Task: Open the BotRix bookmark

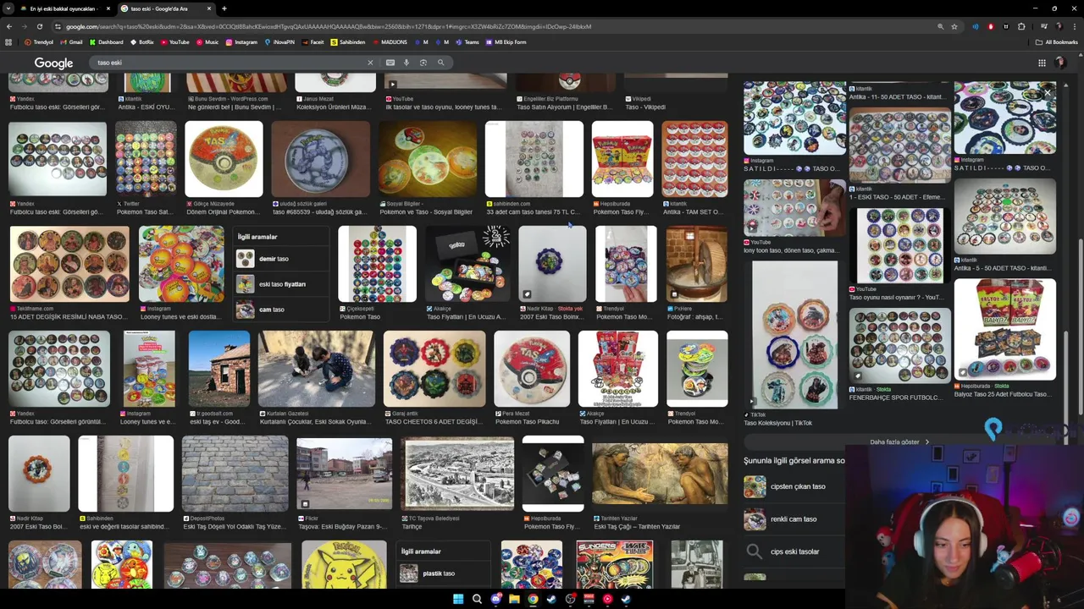Action: 141,42
